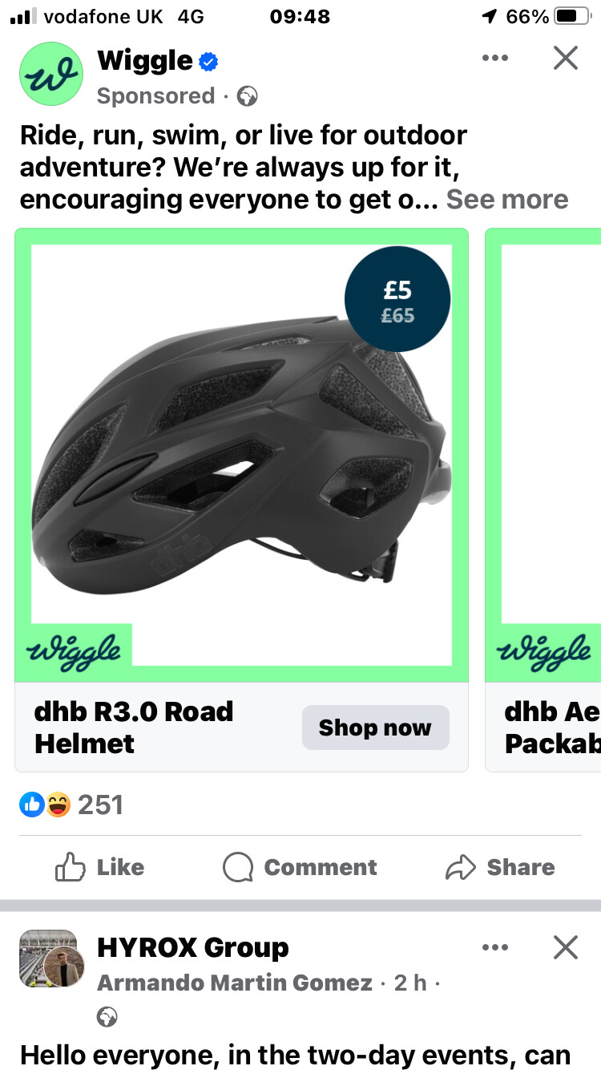
Task: View the dhb R3.0 Road Helmet image
Action: (x=241, y=455)
